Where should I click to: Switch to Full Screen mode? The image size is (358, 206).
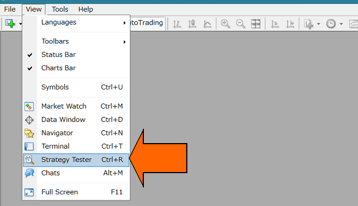[x=76, y=192]
